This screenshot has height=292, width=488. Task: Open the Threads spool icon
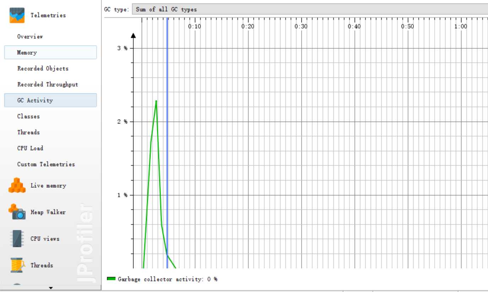tap(17, 265)
